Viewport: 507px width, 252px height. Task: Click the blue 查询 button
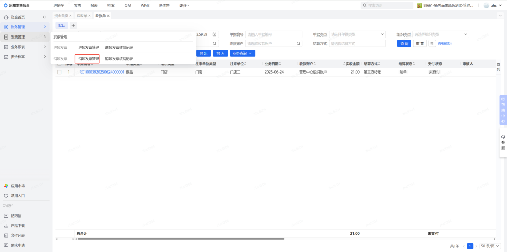404,44
